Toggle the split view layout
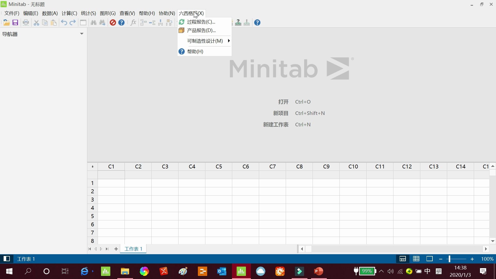Screen dimensions: 496x279 (x=403, y=259)
